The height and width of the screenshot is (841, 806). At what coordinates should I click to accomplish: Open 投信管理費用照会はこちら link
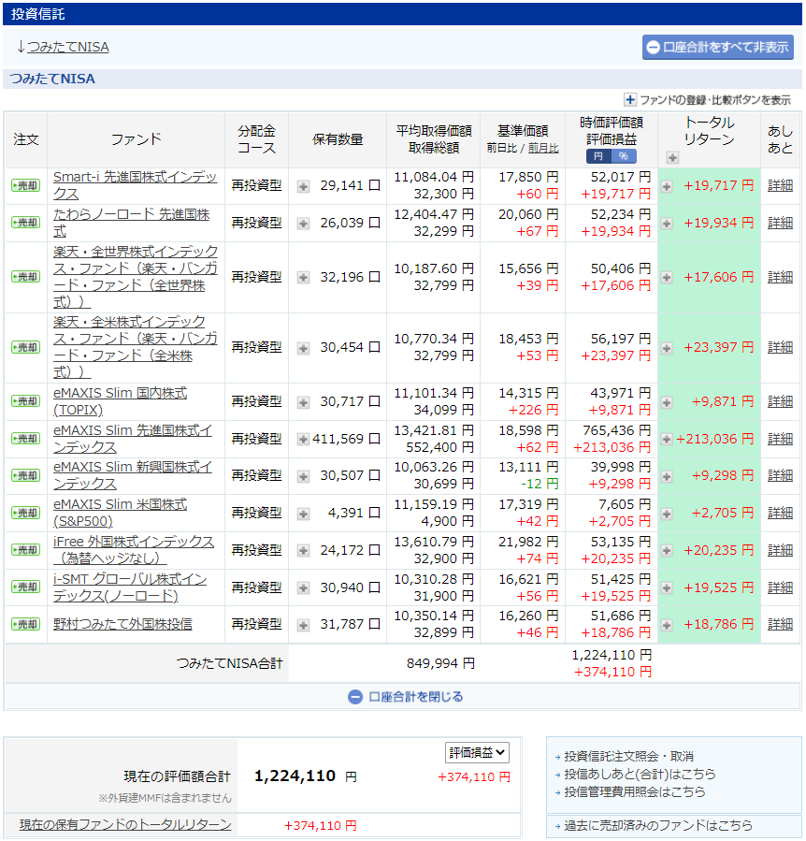[x=634, y=791]
